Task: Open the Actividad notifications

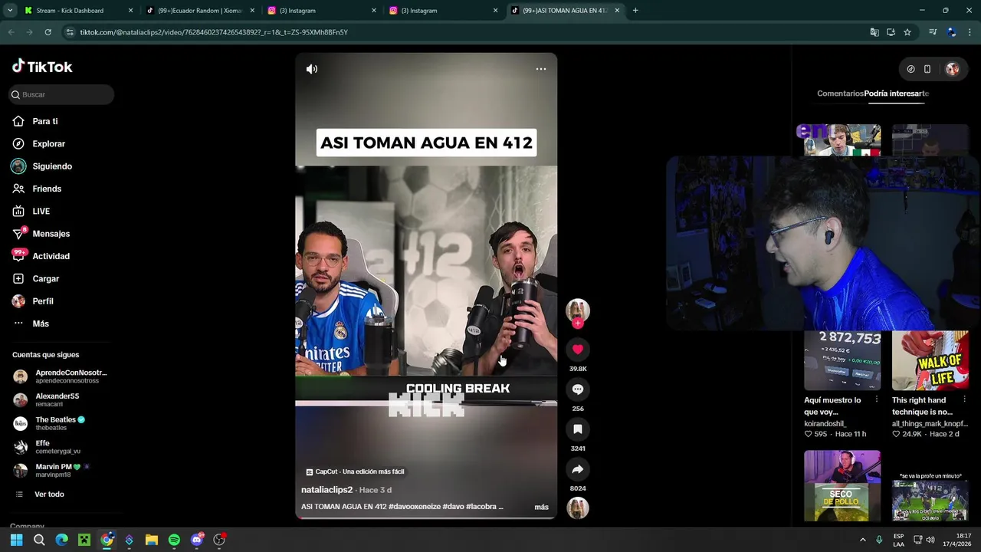Action: 51,256
